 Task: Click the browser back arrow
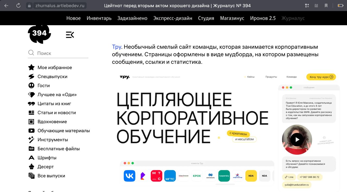coord(6,5)
